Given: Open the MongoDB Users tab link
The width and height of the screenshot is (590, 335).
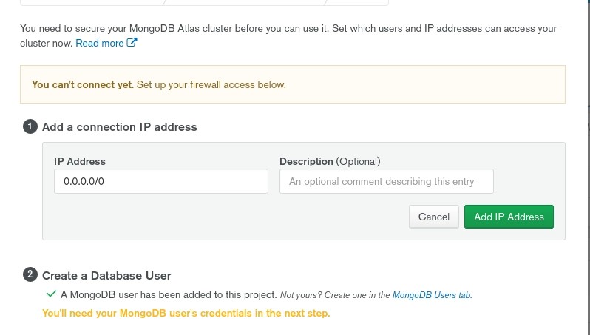Looking at the screenshot, I should click(x=432, y=295).
